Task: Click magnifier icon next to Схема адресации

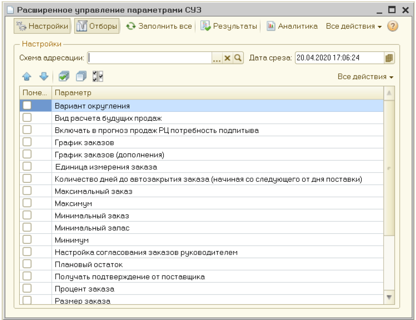Action: [x=238, y=58]
